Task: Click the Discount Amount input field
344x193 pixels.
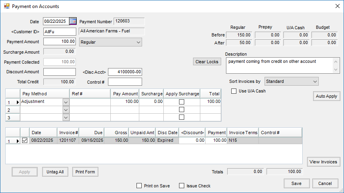Action: coord(59,72)
